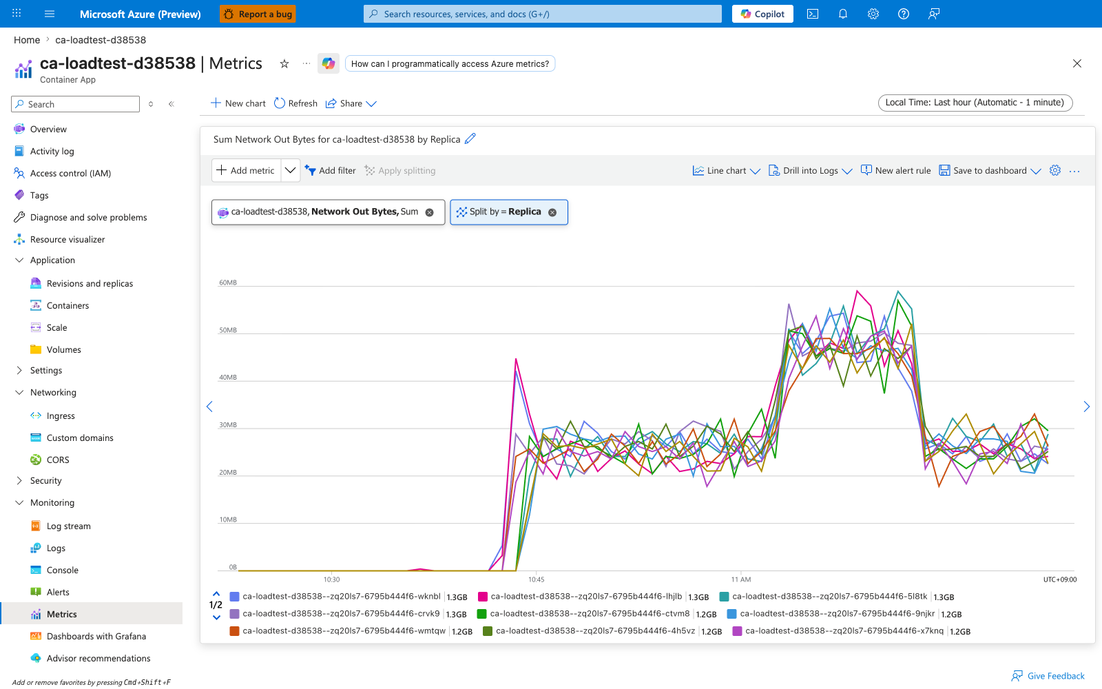
Task: Open the Local Time range picker
Action: 975,103
